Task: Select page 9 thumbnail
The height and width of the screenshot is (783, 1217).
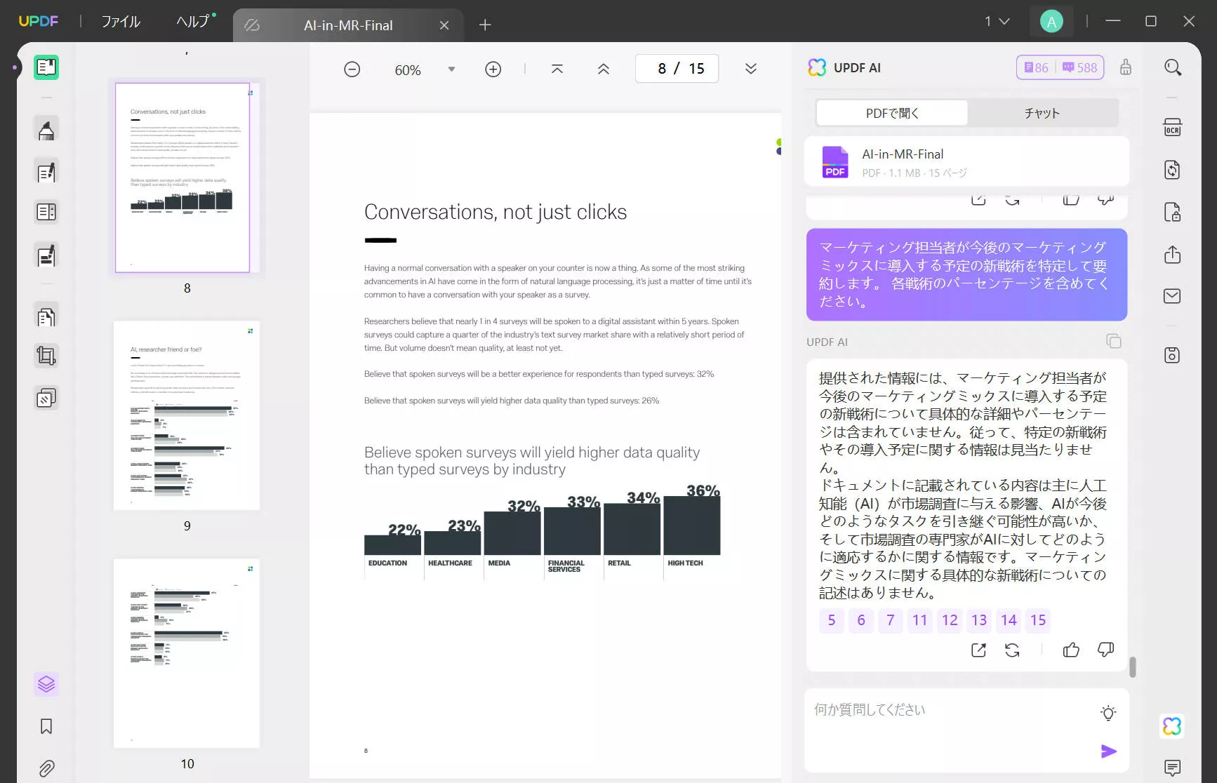Action: pyautogui.click(x=187, y=415)
